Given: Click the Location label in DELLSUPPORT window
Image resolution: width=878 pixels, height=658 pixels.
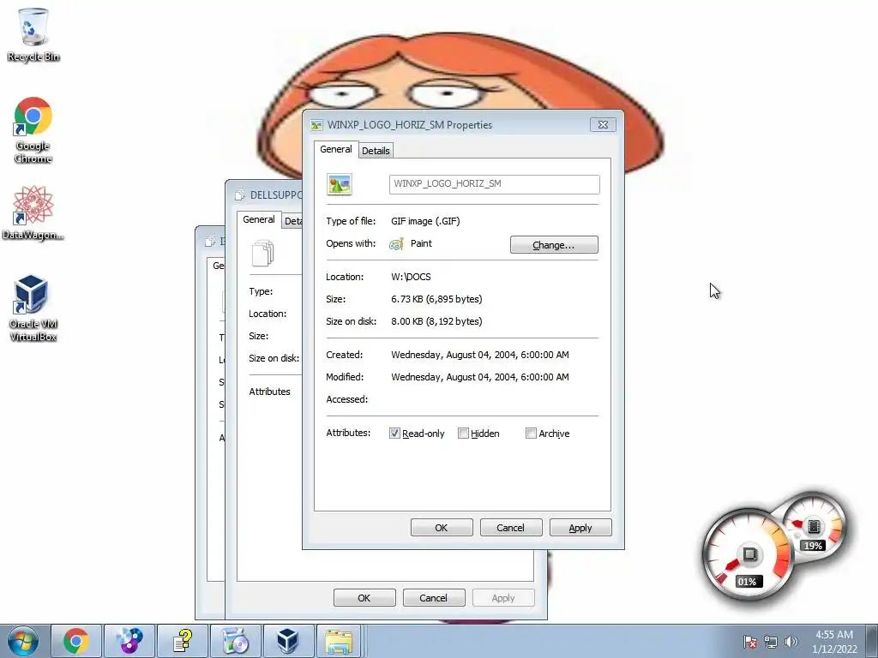Looking at the screenshot, I should 268,314.
